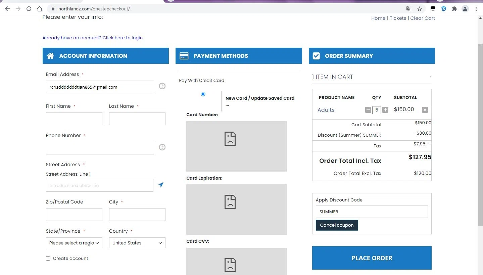Click the Phone Number field
This screenshot has height=275, width=483.
(100, 148)
